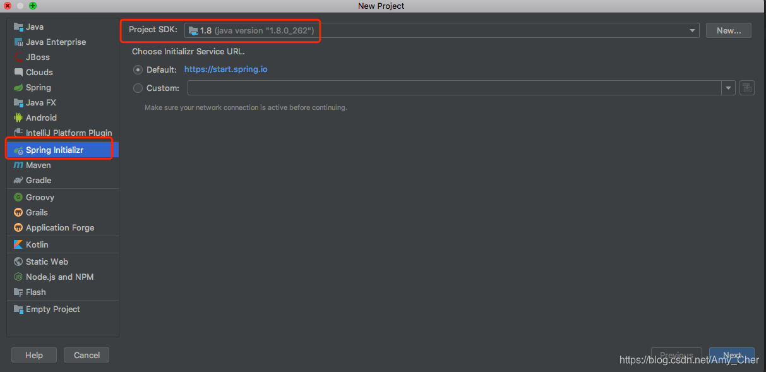Click the green Groovy icon
The width and height of the screenshot is (766, 372).
[x=18, y=198]
